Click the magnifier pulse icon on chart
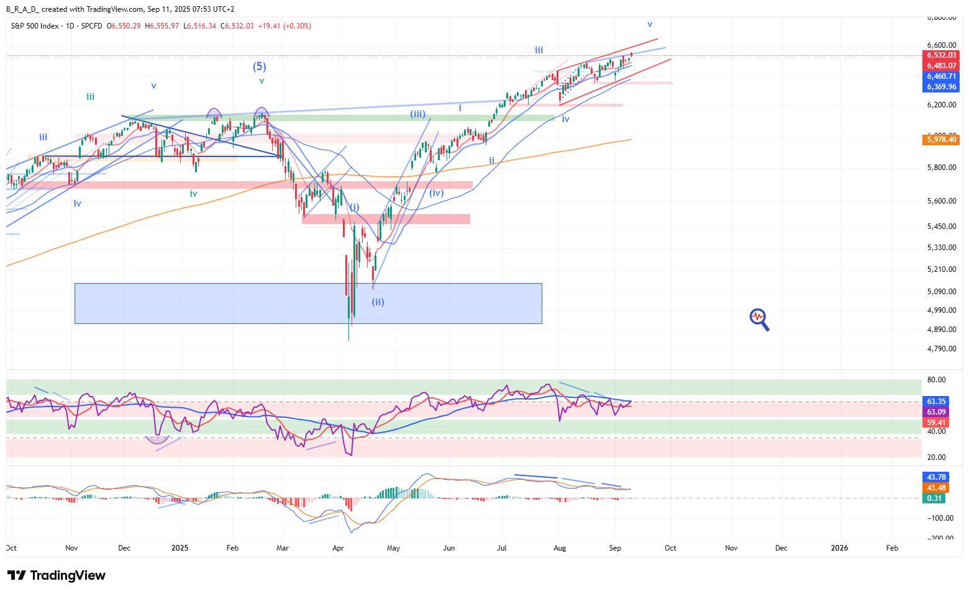Viewport: 969px width, 594px height. [x=760, y=320]
